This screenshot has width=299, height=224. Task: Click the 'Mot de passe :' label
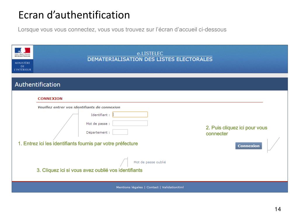pyautogui.click(x=98, y=124)
